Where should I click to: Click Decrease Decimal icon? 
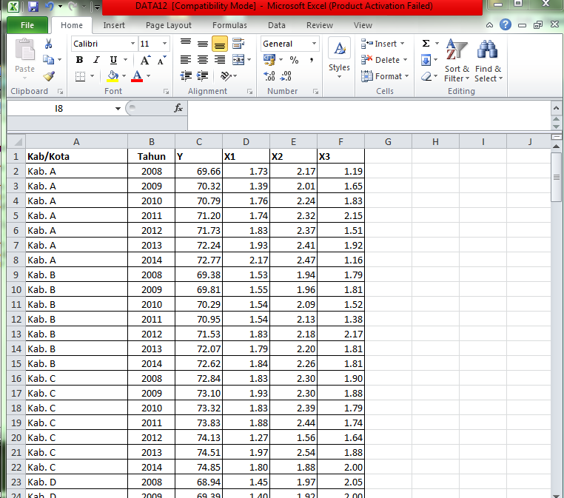pyautogui.click(x=286, y=76)
